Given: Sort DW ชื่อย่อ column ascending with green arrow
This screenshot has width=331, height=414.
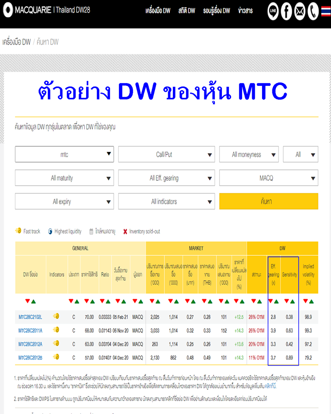Looking at the screenshot, I should [x=33, y=301].
